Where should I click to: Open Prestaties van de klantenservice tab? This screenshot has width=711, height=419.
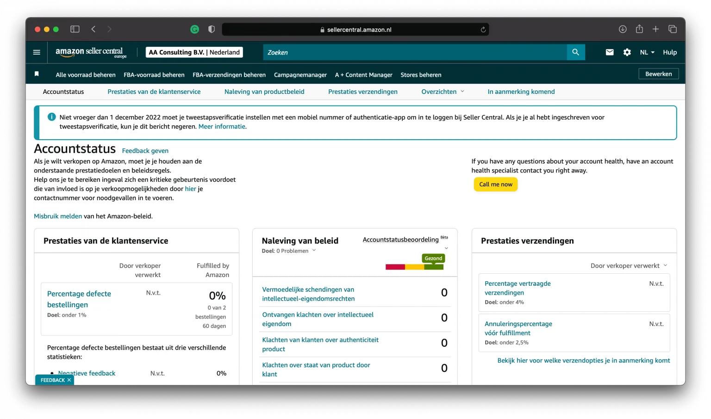point(154,92)
